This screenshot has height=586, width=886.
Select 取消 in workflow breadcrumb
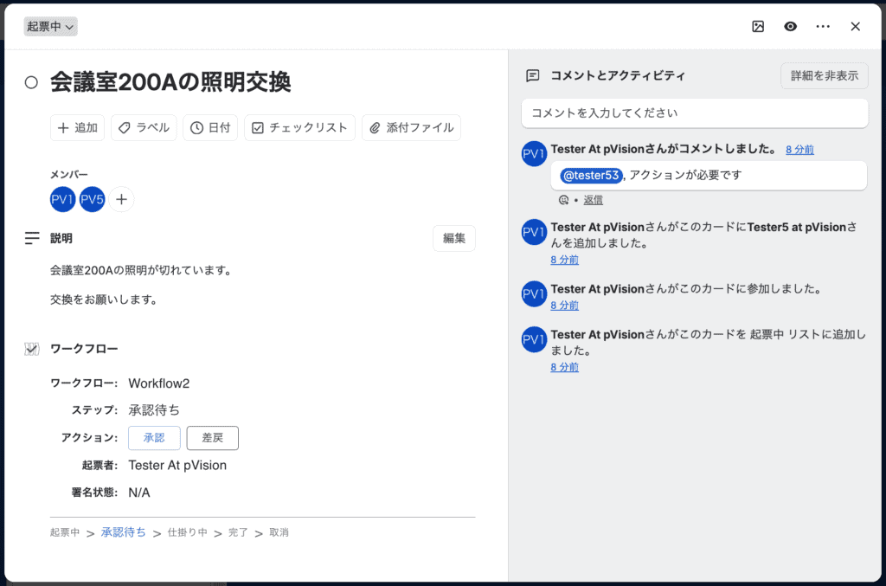click(279, 532)
